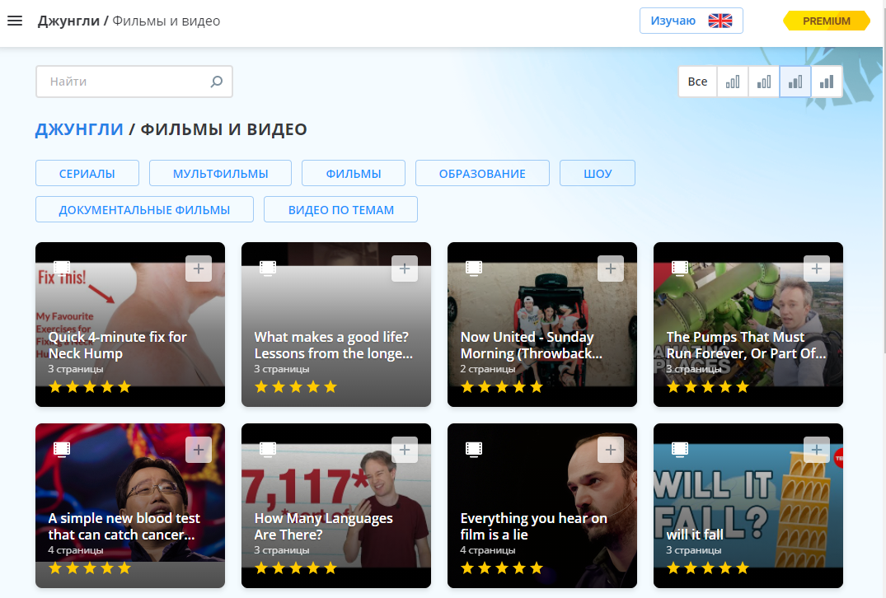
Task: Click 'Фильмы и видео' in the top header
Action: pos(166,21)
